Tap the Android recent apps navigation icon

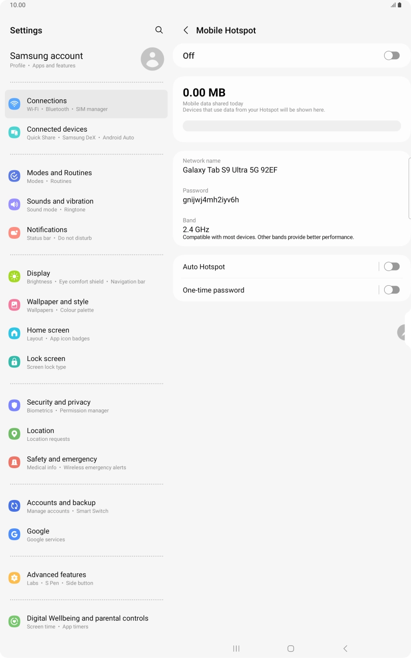click(x=236, y=648)
